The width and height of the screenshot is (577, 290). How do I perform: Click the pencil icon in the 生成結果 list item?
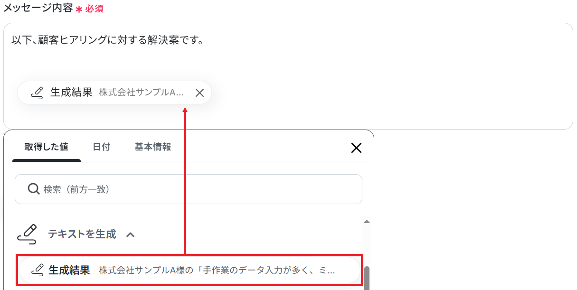click(38, 270)
